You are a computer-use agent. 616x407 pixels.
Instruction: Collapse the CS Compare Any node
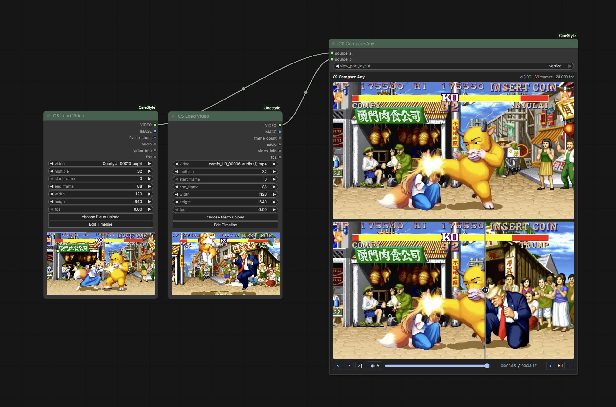334,44
